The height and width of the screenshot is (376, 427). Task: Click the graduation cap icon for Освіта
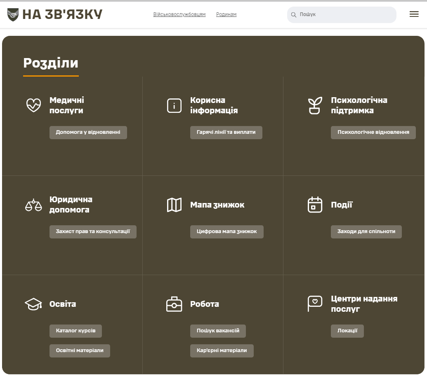pos(33,304)
